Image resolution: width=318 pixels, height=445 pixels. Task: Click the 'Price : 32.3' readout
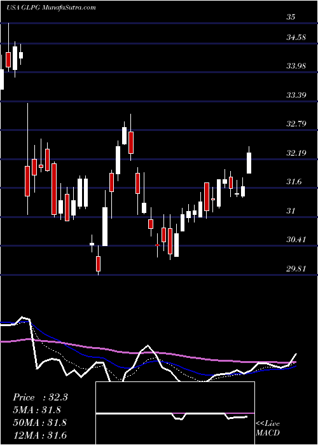[x=40, y=397]
